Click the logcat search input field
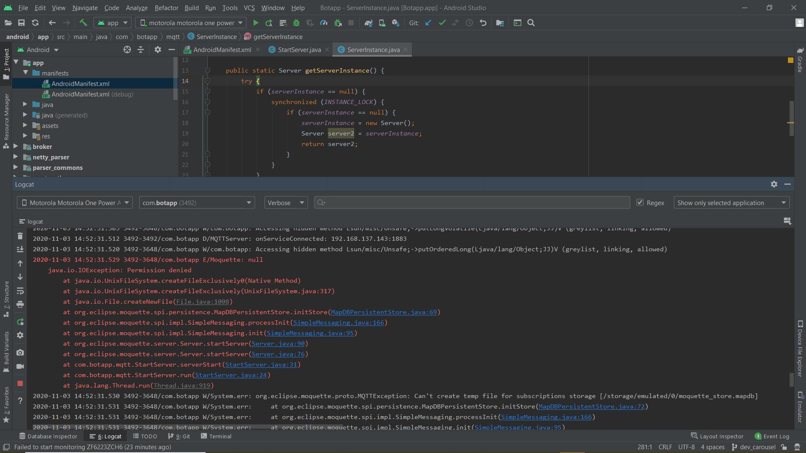Image resolution: width=806 pixels, height=453 pixels. click(472, 203)
